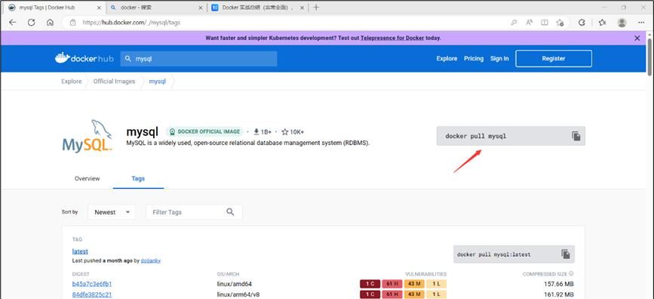This screenshot has height=299, width=654.
Task: Add page to favorites with star-plus icon
Action: click(560, 23)
